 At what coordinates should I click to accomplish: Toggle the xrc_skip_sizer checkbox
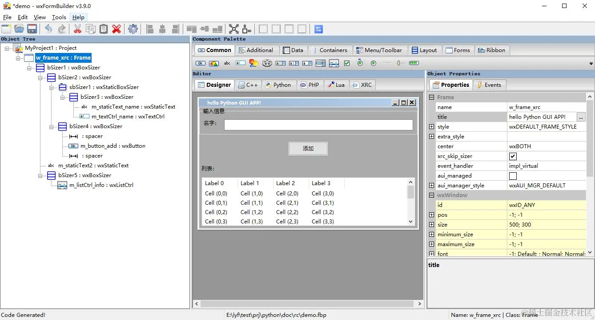click(513, 156)
